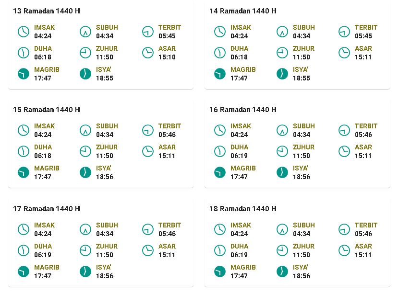
Task: Click Duha time 06:19 on 16 Ramadan
Action: point(239,156)
